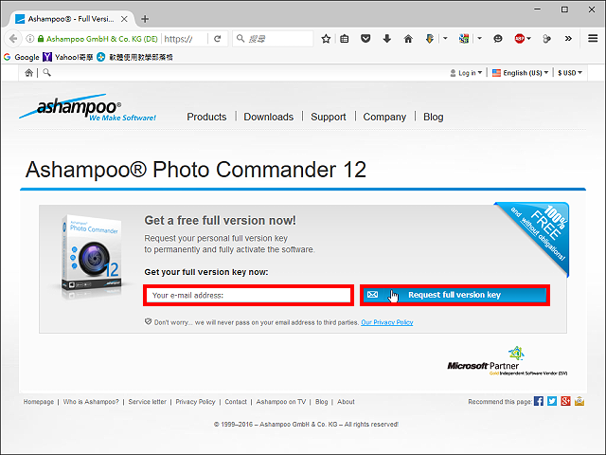The image size is (606, 455).
Task: Share this page on Google Plus
Action: pyautogui.click(x=566, y=401)
